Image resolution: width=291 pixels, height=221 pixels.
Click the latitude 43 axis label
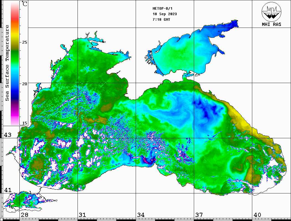click(7, 135)
